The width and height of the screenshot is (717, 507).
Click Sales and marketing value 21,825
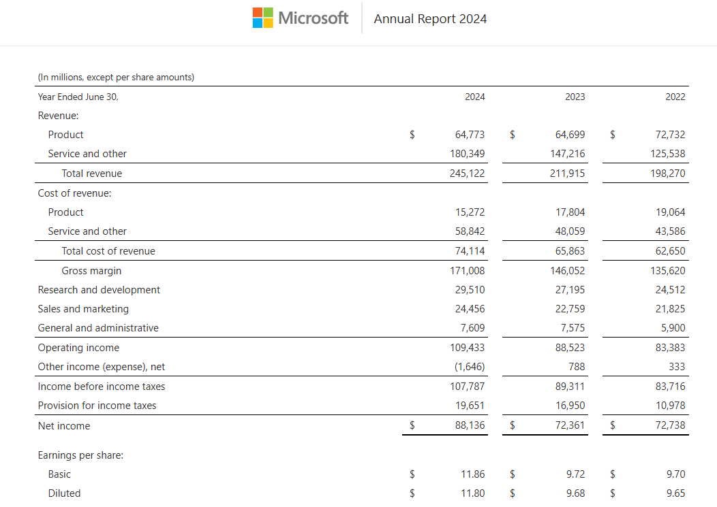click(x=671, y=309)
